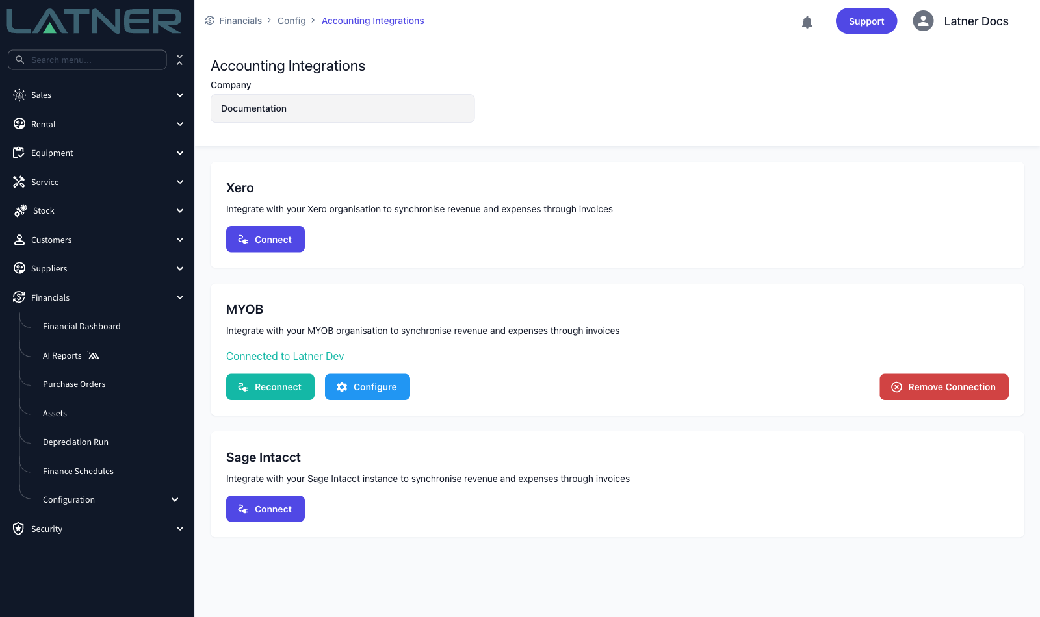
Task: Click the MYOB Reconnect button
Action: 270,387
